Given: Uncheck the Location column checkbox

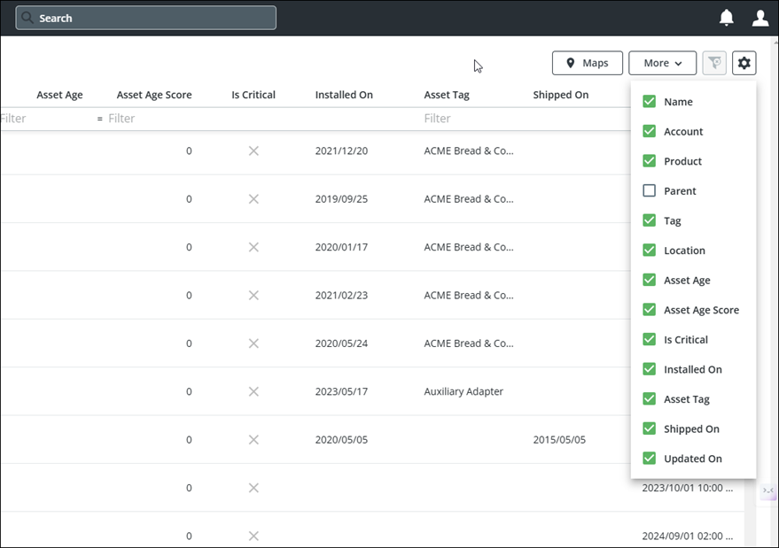Looking at the screenshot, I should tap(649, 251).
